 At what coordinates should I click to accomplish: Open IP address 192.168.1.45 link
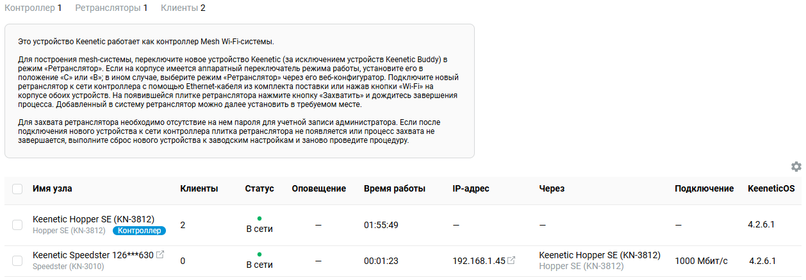[479, 261]
